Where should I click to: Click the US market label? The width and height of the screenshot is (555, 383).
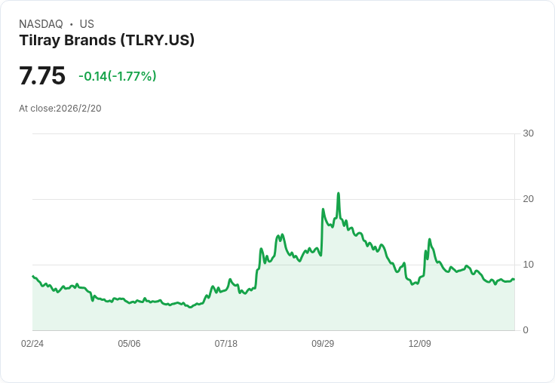coord(87,24)
